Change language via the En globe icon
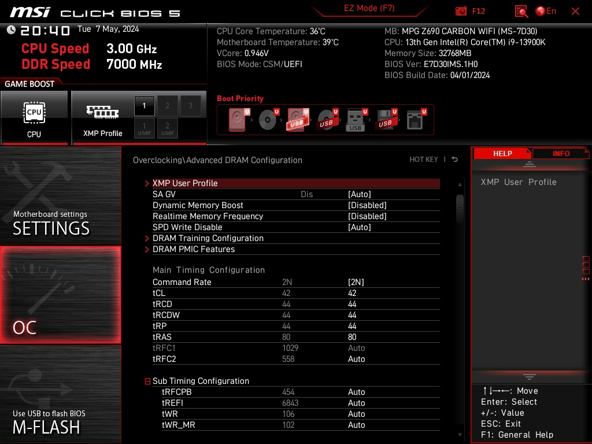The width and height of the screenshot is (592, 444). tap(546, 11)
